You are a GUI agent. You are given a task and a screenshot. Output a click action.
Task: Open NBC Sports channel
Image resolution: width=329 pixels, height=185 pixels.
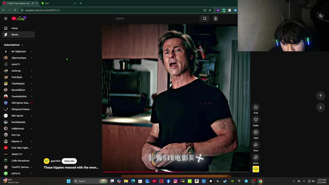click(x=18, y=116)
